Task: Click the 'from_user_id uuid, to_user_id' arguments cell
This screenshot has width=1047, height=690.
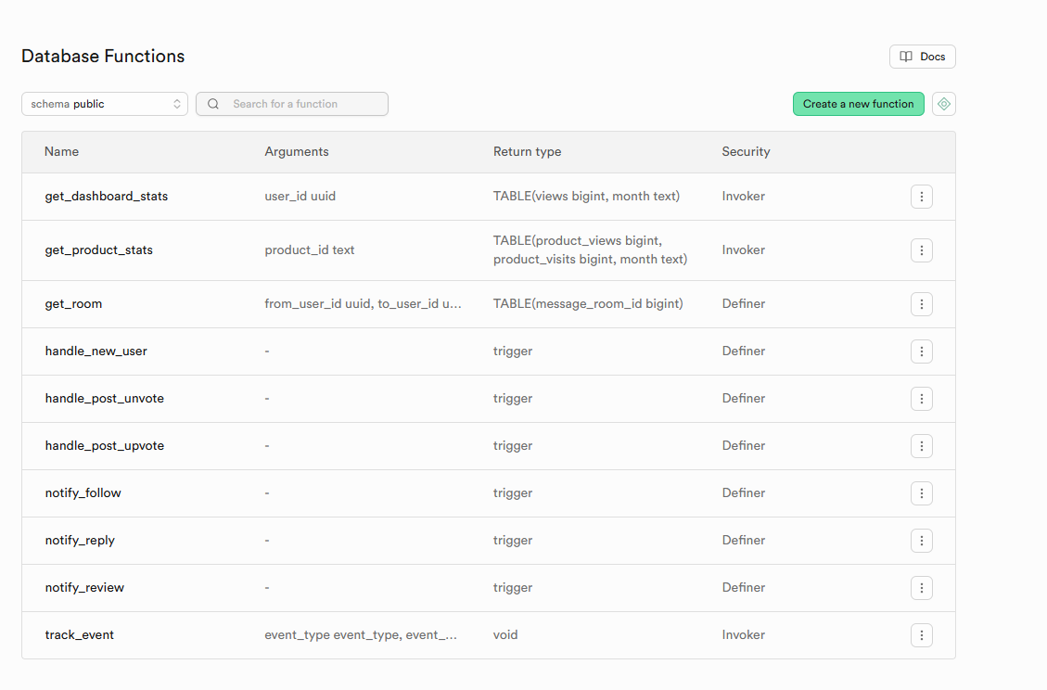Action: tap(363, 304)
